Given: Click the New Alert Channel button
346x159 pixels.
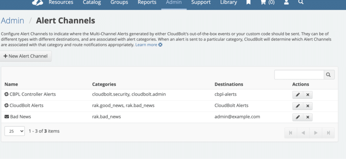Looking at the screenshot, I should coord(26,56).
